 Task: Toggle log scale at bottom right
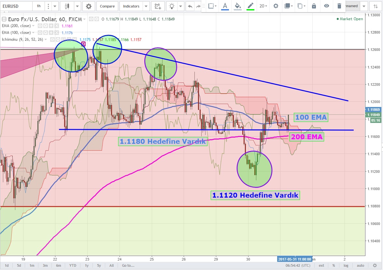point(346,265)
